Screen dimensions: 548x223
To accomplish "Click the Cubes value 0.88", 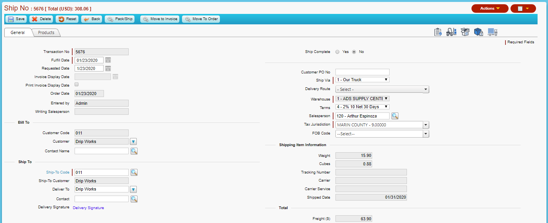I will point(354,164).
